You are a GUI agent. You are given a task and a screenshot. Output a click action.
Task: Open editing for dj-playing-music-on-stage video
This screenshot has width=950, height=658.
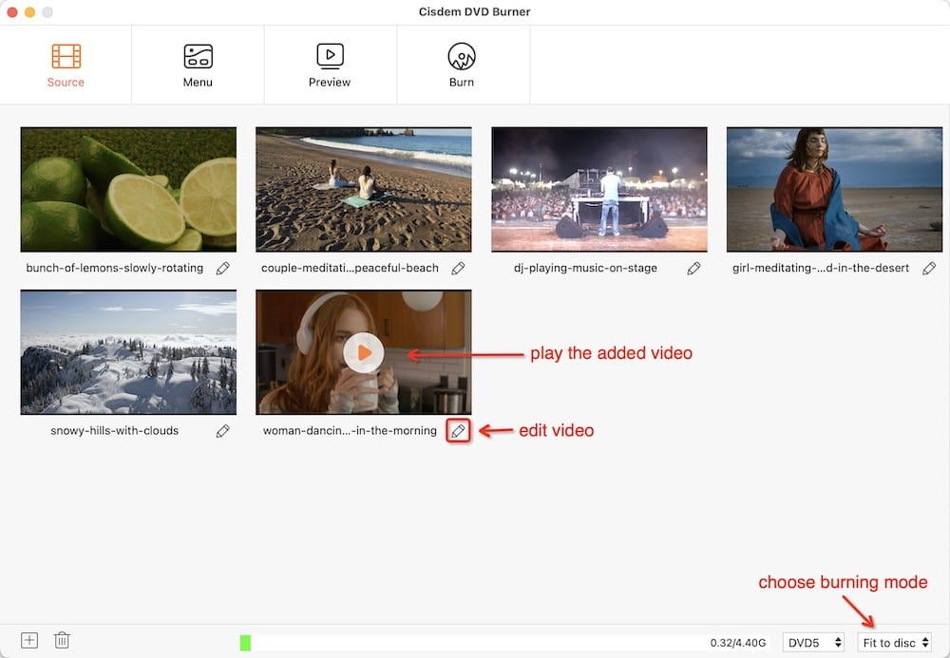click(x=693, y=268)
